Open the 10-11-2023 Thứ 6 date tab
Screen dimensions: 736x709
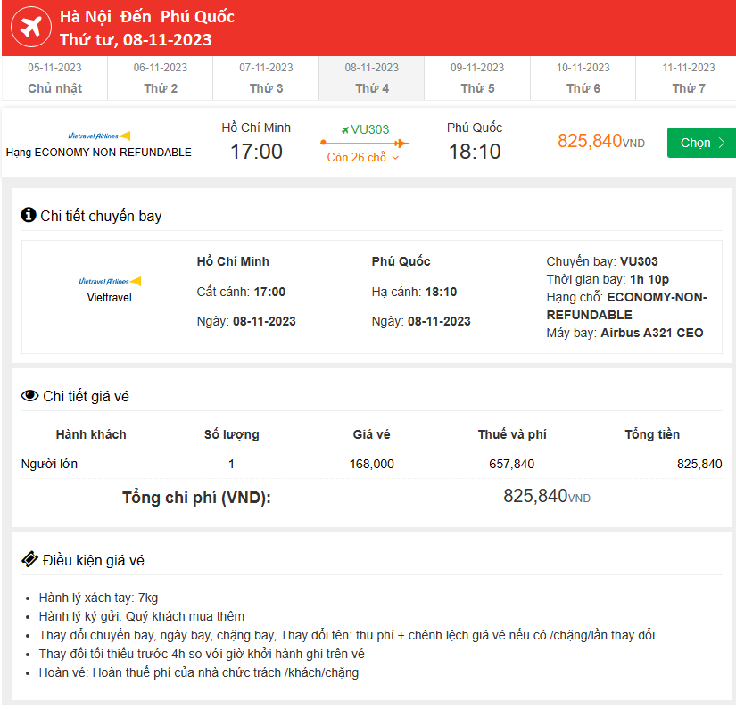583,78
